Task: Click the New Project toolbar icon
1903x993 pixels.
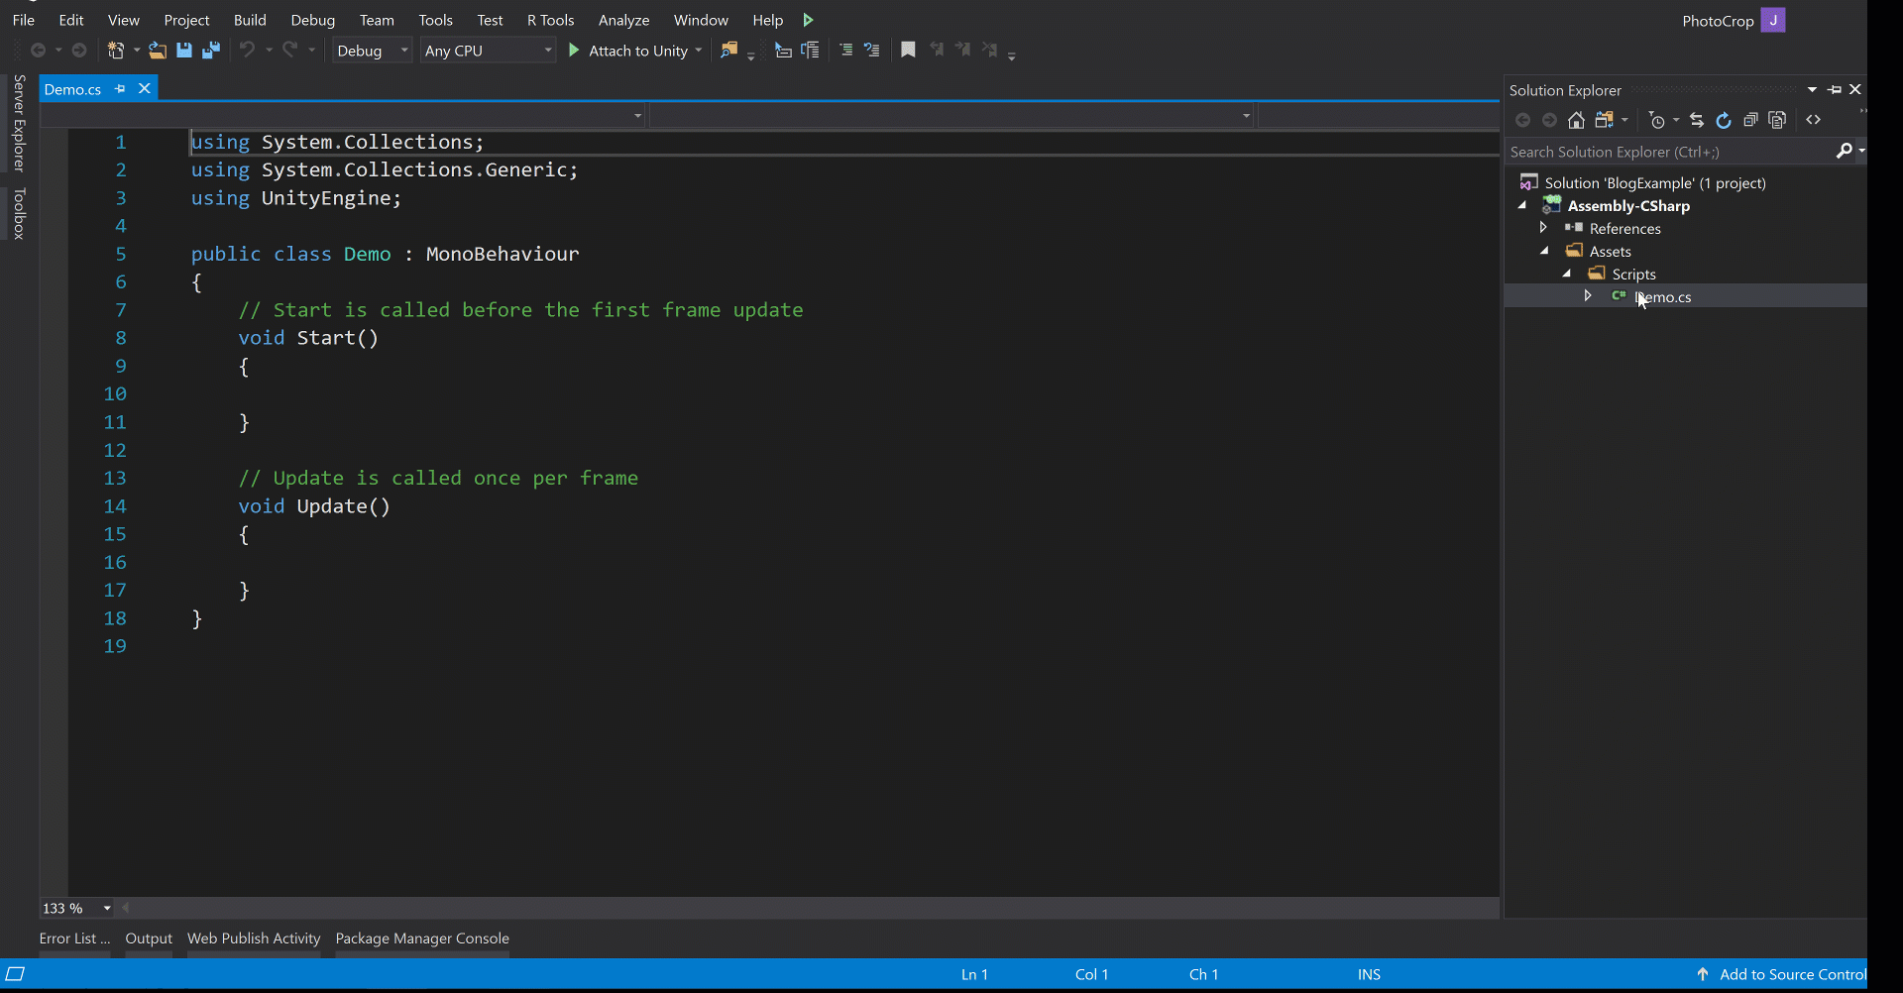Action: point(116,51)
